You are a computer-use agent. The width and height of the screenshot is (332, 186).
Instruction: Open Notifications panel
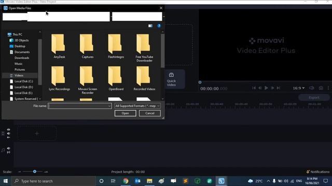click(318, 172)
